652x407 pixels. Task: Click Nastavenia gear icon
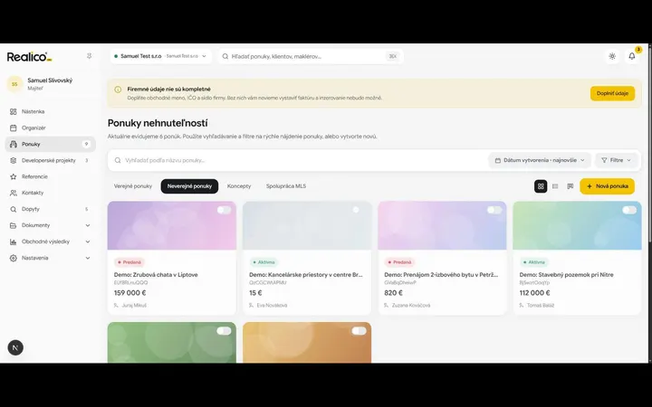[x=14, y=258]
